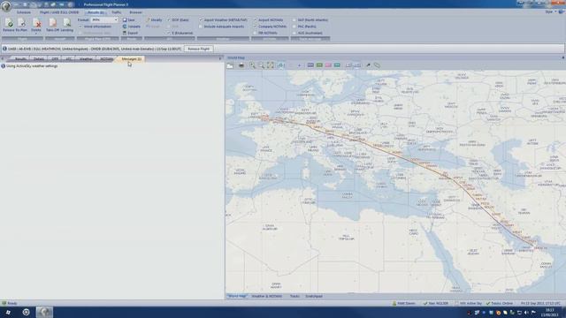
Task: Toggle the NAT (North Atlantic) tracks checkbox
Action: (x=294, y=20)
